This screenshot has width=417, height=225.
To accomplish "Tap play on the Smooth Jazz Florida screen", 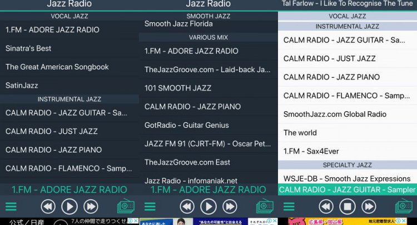I will [x=209, y=207].
